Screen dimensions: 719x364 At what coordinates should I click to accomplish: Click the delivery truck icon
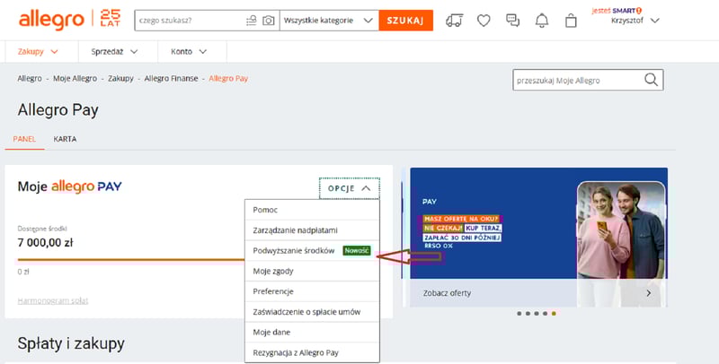click(455, 20)
